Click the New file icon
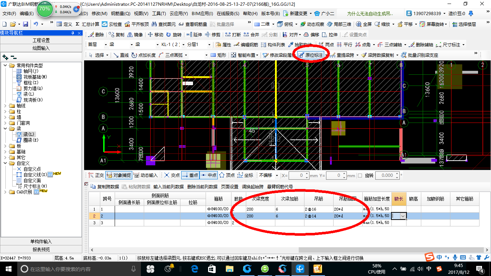 [4, 24]
